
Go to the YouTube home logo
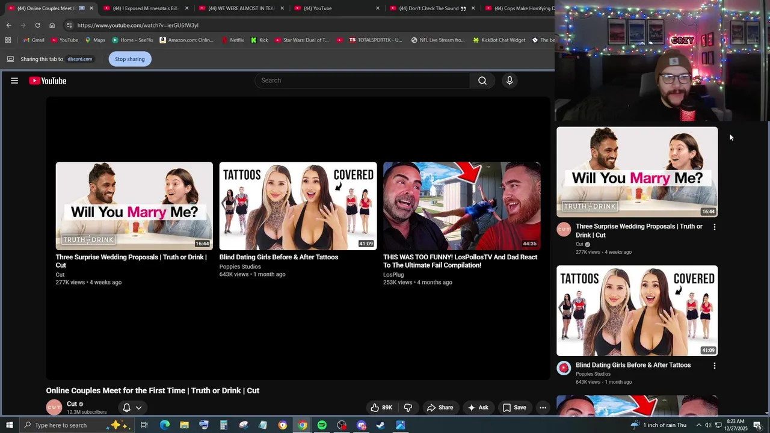[48, 81]
